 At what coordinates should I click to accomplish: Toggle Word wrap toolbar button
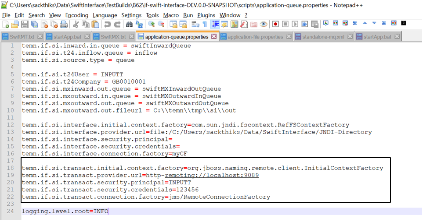(x=195, y=24)
